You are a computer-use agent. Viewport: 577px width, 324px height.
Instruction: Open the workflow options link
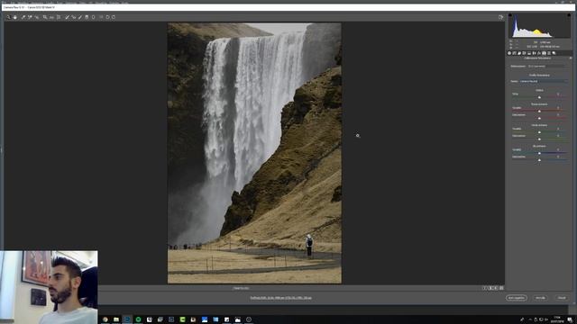(280, 298)
